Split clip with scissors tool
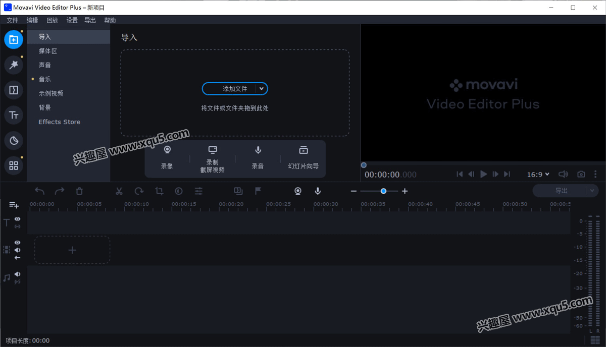Viewport: 606px width, 347px height. [119, 191]
